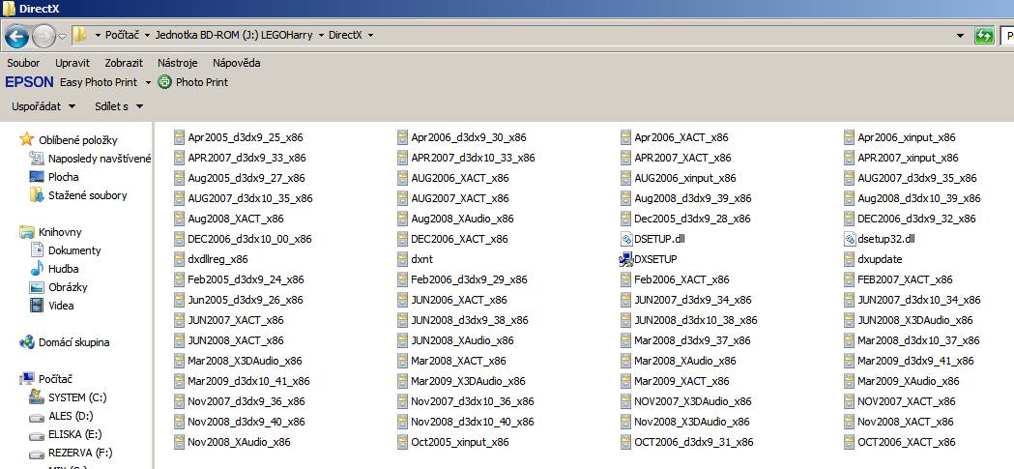Click the green Refresh icon in address bar
Viewport: 1014px width, 469px height.
click(x=984, y=36)
